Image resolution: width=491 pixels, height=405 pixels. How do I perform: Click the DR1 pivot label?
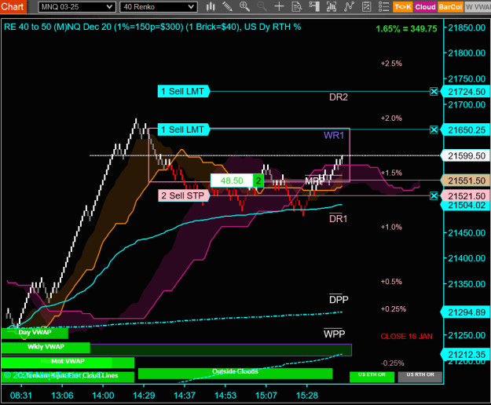[x=338, y=219]
